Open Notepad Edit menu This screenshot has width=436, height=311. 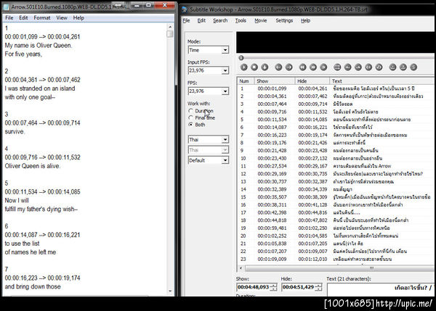[x=23, y=17]
